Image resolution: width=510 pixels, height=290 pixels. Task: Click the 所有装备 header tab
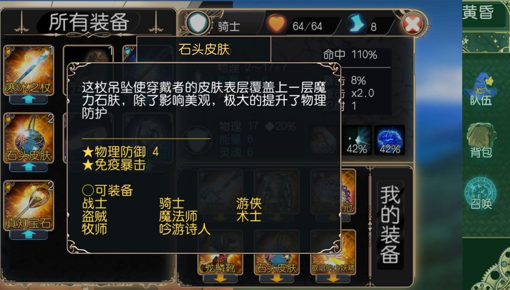(89, 22)
